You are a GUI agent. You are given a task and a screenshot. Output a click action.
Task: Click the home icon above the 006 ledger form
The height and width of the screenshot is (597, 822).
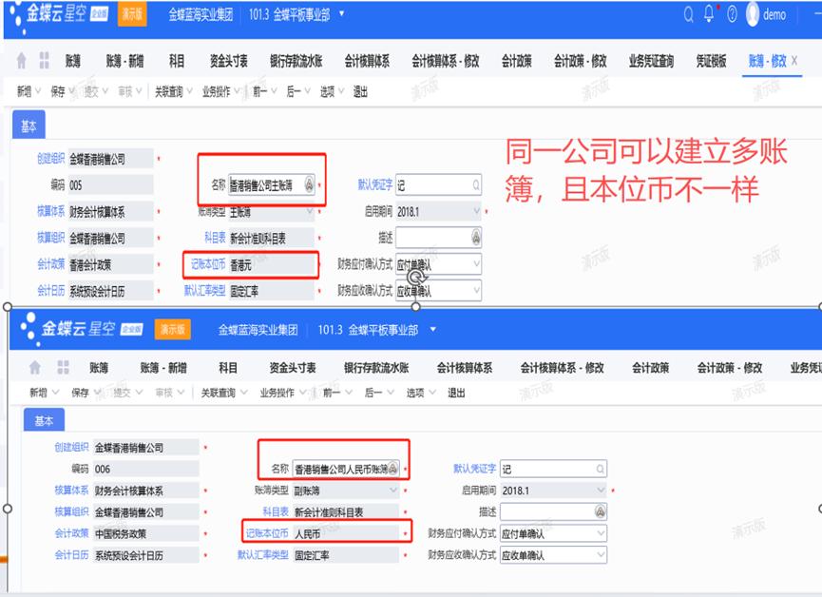click(34, 367)
